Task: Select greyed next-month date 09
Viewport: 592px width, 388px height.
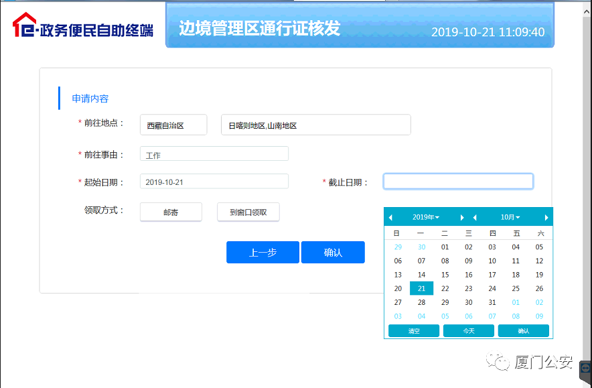Action: pyautogui.click(x=540, y=316)
